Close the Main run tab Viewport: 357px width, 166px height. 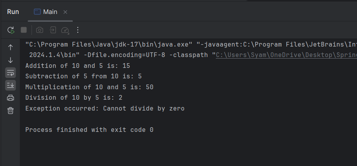(x=66, y=12)
